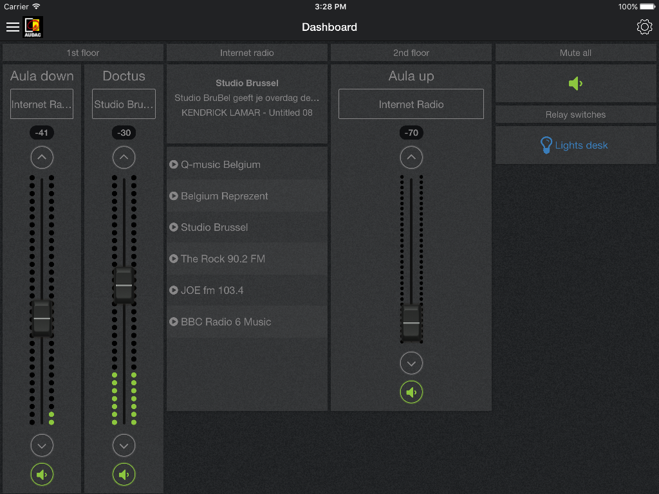Open Doctus source selector Studio Bru...
The width and height of the screenshot is (659, 494).
pyautogui.click(x=124, y=104)
